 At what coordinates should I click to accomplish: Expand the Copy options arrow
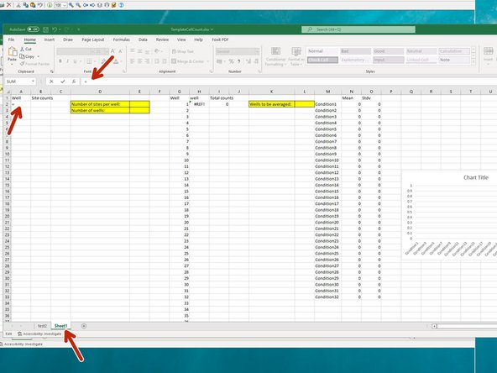point(39,56)
